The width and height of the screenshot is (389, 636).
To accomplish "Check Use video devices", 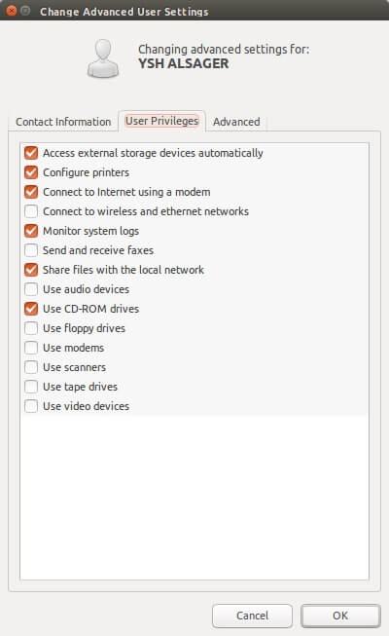I will pos(31,406).
